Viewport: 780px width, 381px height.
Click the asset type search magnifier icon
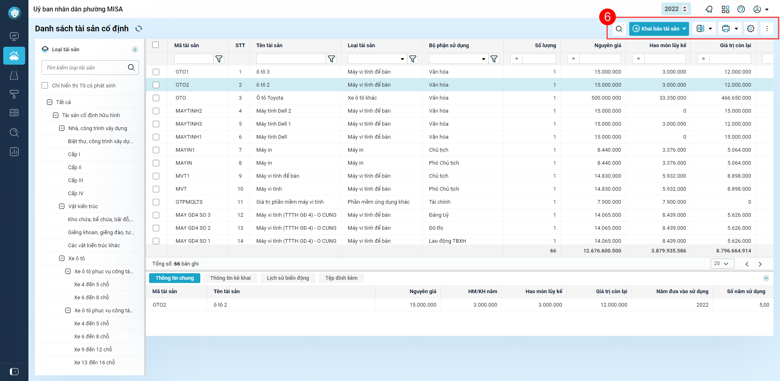tap(131, 67)
